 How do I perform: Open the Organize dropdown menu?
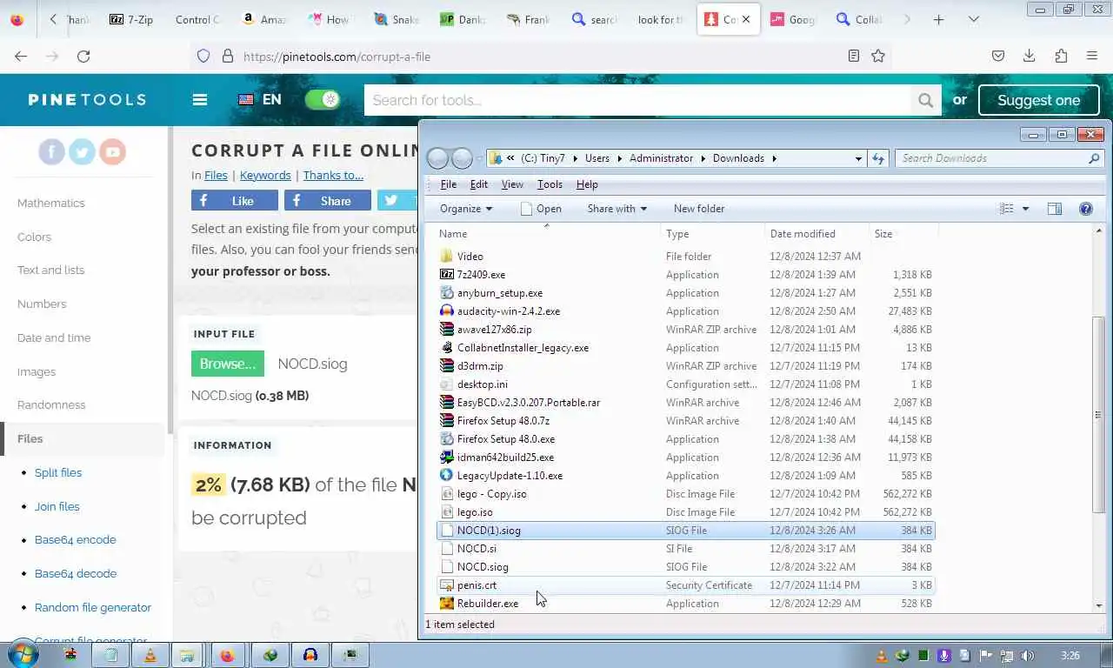point(466,209)
